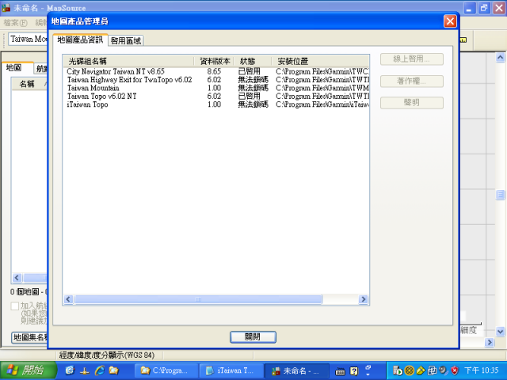The width and height of the screenshot is (507, 380).
Task: Close the 地圖產品管理員 dialog with X
Action: point(450,21)
